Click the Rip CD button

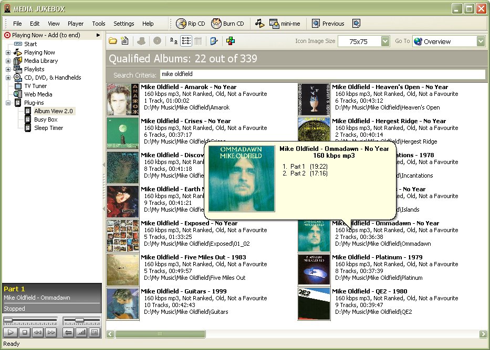[x=191, y=24]
